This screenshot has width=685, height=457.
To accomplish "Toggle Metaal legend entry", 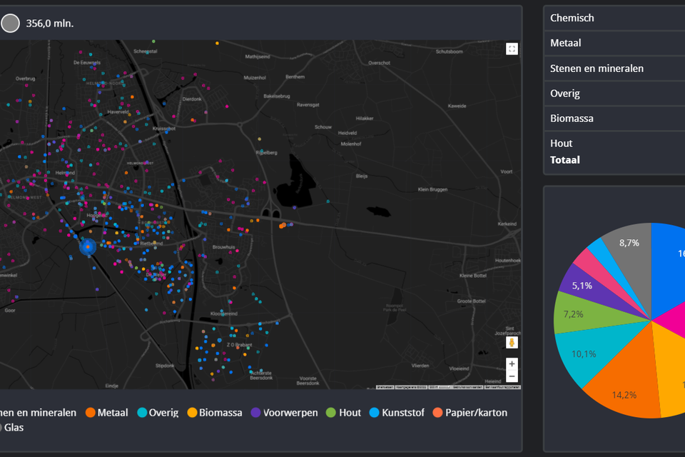I will click(x=107, y=413).
